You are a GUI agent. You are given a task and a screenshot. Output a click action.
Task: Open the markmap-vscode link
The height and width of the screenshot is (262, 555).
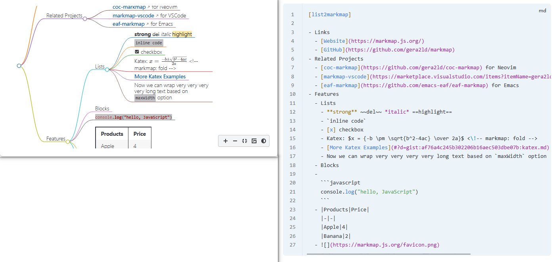(133, 16)
